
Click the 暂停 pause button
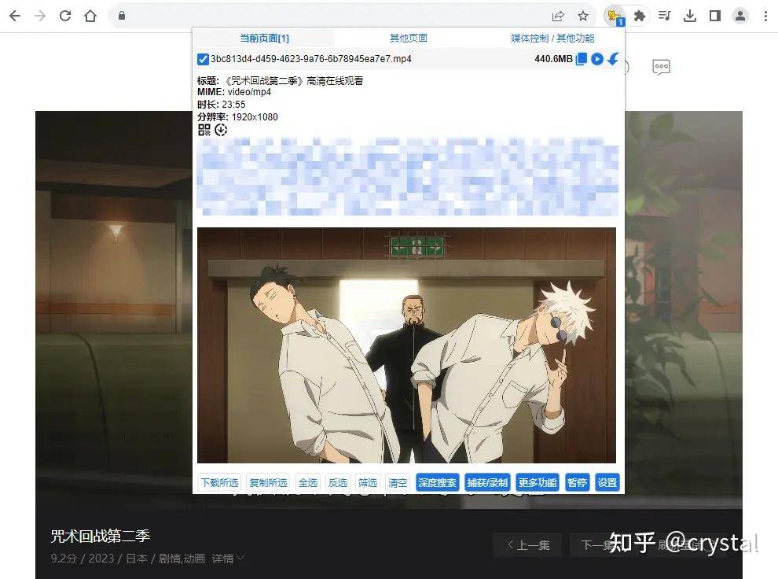tap(577, 483)
